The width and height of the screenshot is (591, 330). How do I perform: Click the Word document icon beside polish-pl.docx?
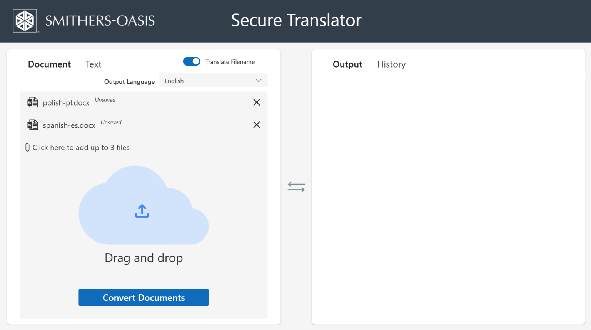(x=33, y=102)
